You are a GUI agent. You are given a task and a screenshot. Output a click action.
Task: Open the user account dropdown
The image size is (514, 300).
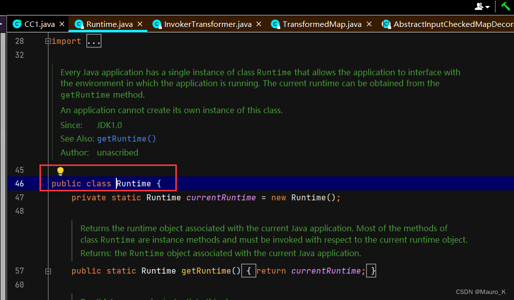482,6
